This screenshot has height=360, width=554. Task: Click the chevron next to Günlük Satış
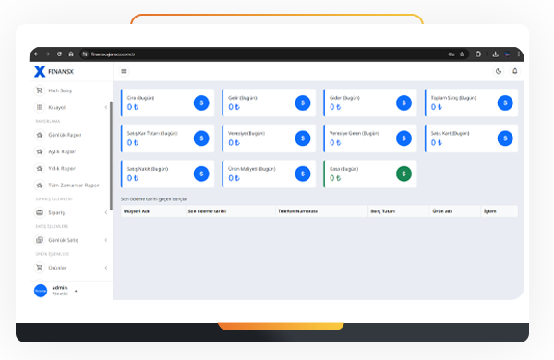point(106,240)
